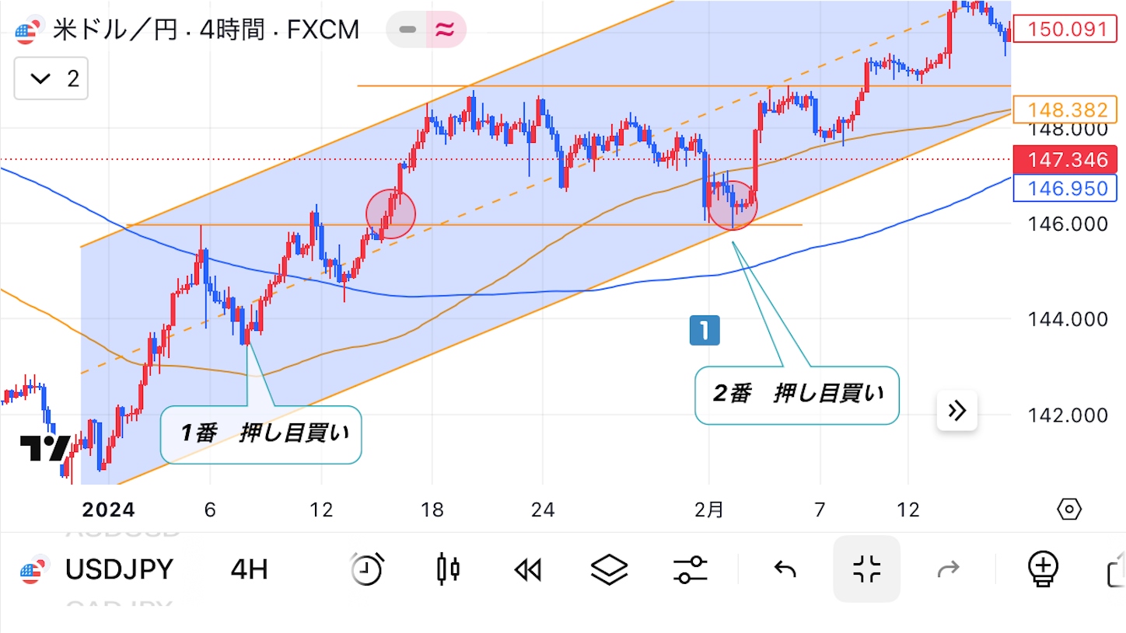Click the blue numbered 1 marker

[x=705, y=330]
